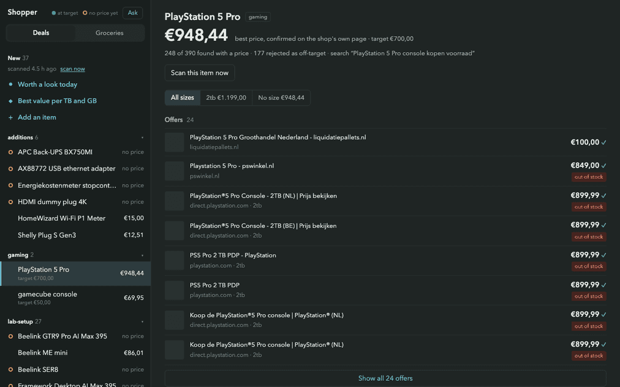Image resolution: width=620 pixels, height=387 pixels.
Task: Click the dot icon beside Worth a look today
Action: tap(10, 84)
